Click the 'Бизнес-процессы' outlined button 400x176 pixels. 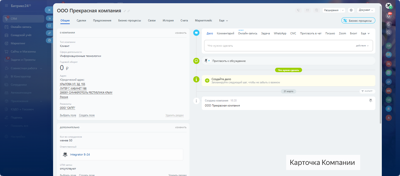point(358,21)
